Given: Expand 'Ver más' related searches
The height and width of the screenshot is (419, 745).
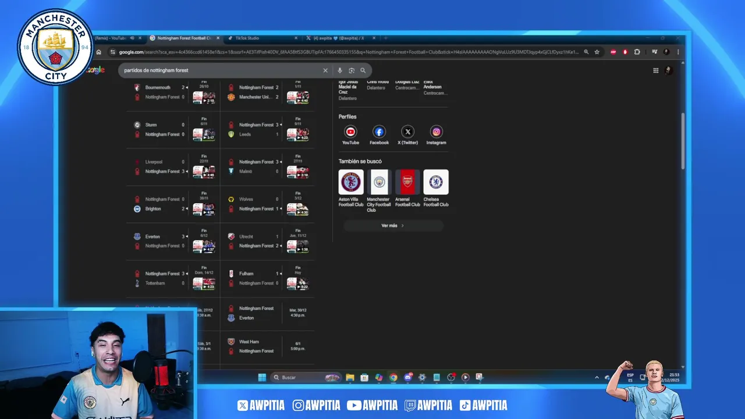Looking at the screenshot, I should point(393,225).
